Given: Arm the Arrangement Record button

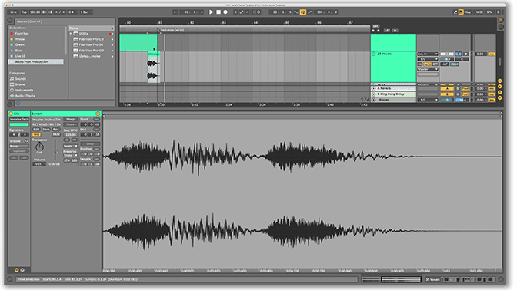Looking at the screenshot, I should (x=225, y=12).
